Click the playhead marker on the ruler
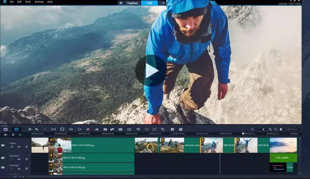 (243, 133)
